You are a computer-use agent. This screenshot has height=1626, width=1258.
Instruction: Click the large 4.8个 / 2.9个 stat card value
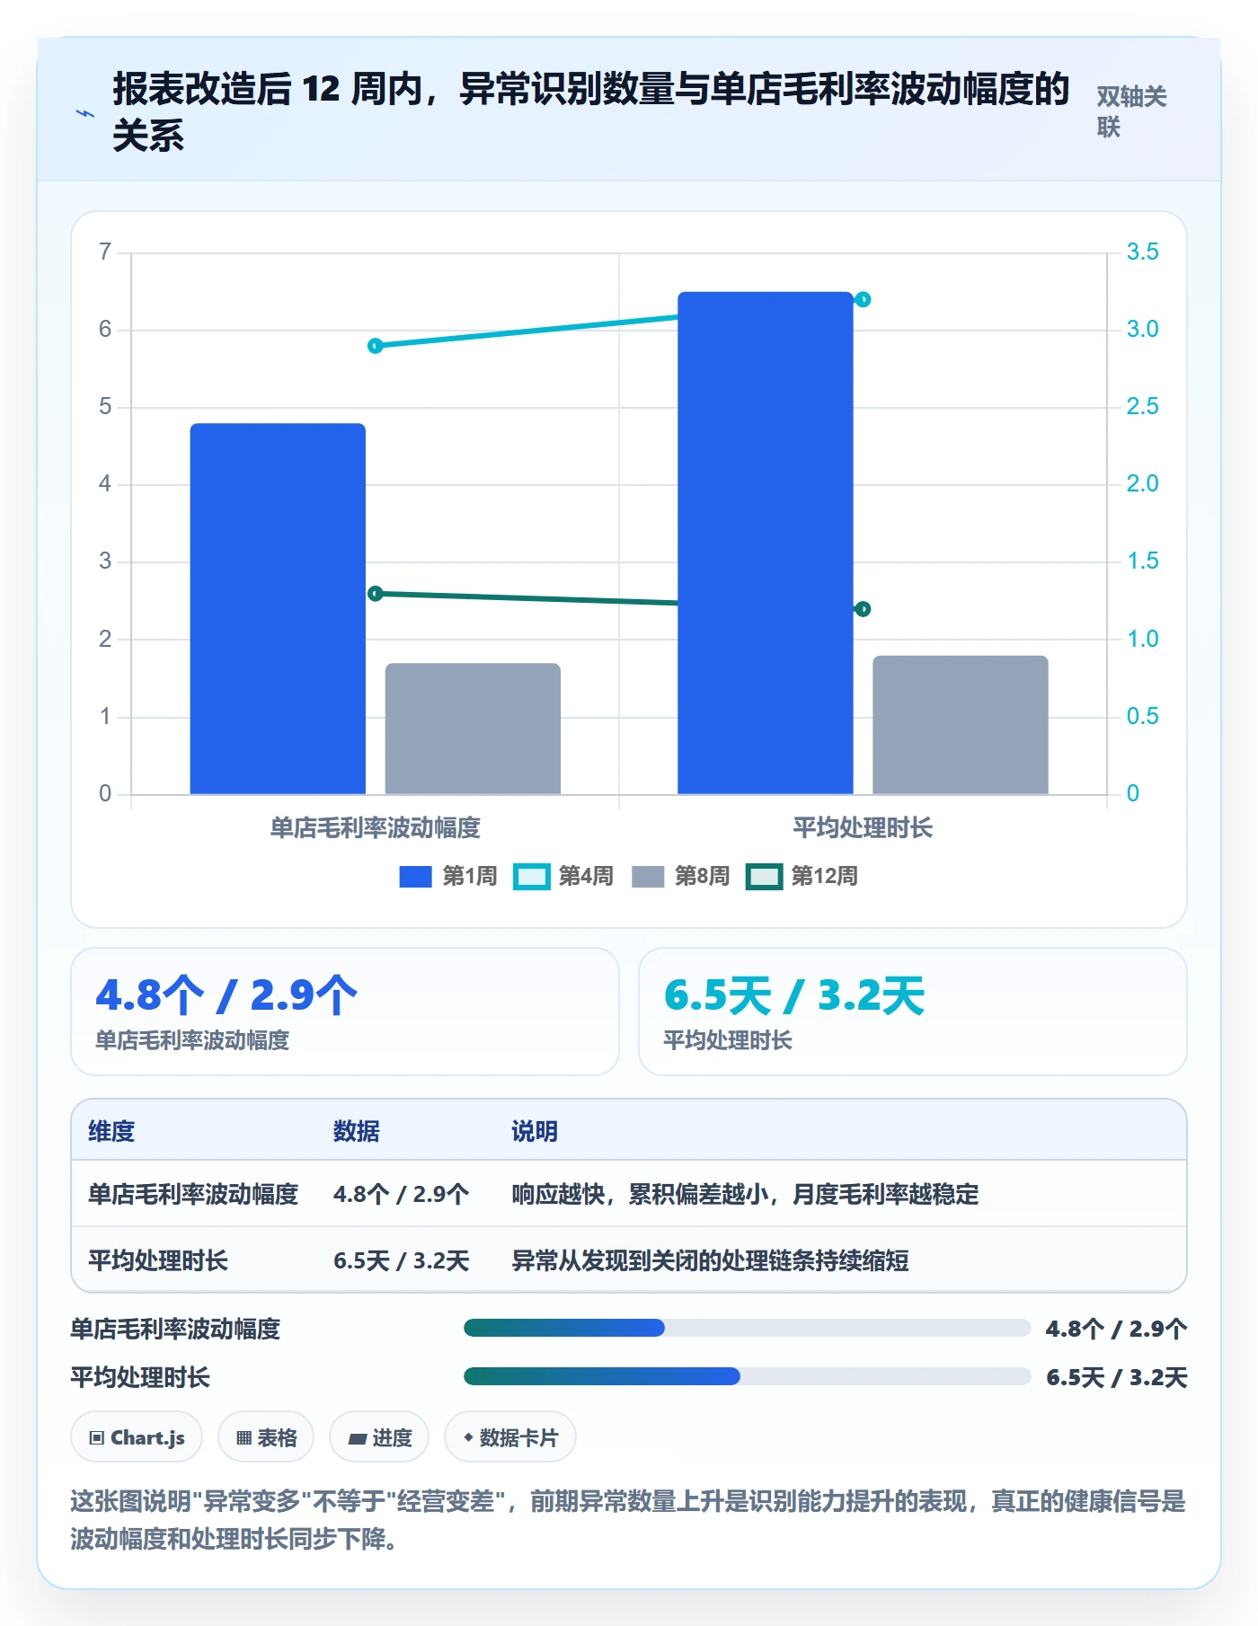point(226,994)
